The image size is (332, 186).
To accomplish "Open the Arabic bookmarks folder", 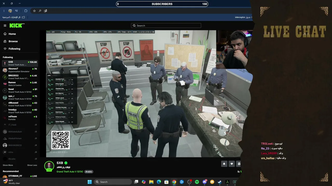I will pyautogui.click(x=14, y=17).
